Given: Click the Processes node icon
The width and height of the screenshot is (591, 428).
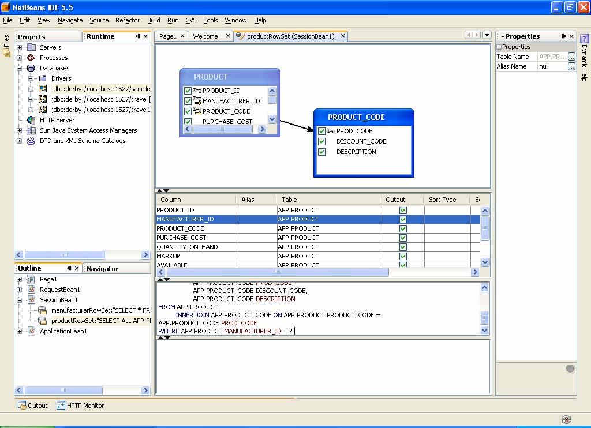Looking at the screenshot, I should click(x=31, y=58).
